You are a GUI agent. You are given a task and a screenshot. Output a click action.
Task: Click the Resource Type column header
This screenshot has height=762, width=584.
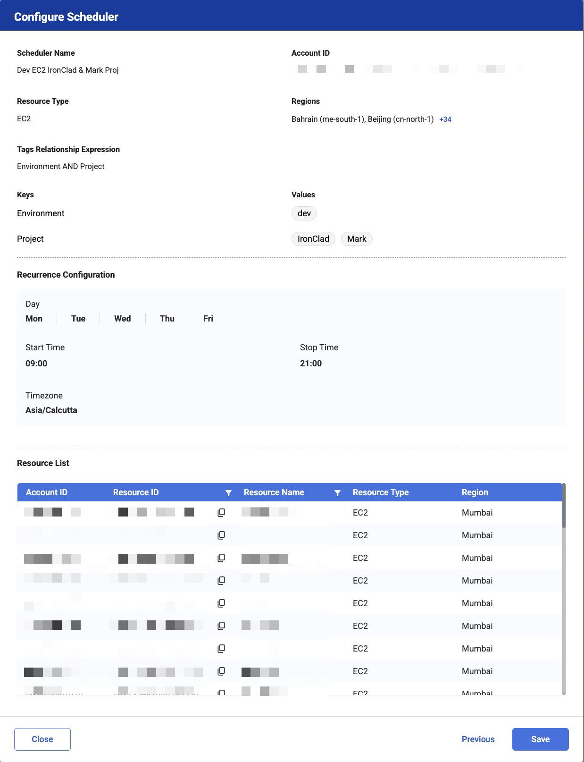pyautogui.click(x=380, y=492)
